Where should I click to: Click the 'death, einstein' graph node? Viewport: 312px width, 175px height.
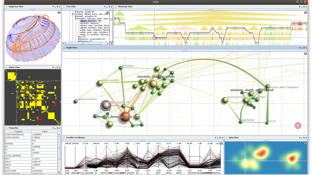(100, 83)
